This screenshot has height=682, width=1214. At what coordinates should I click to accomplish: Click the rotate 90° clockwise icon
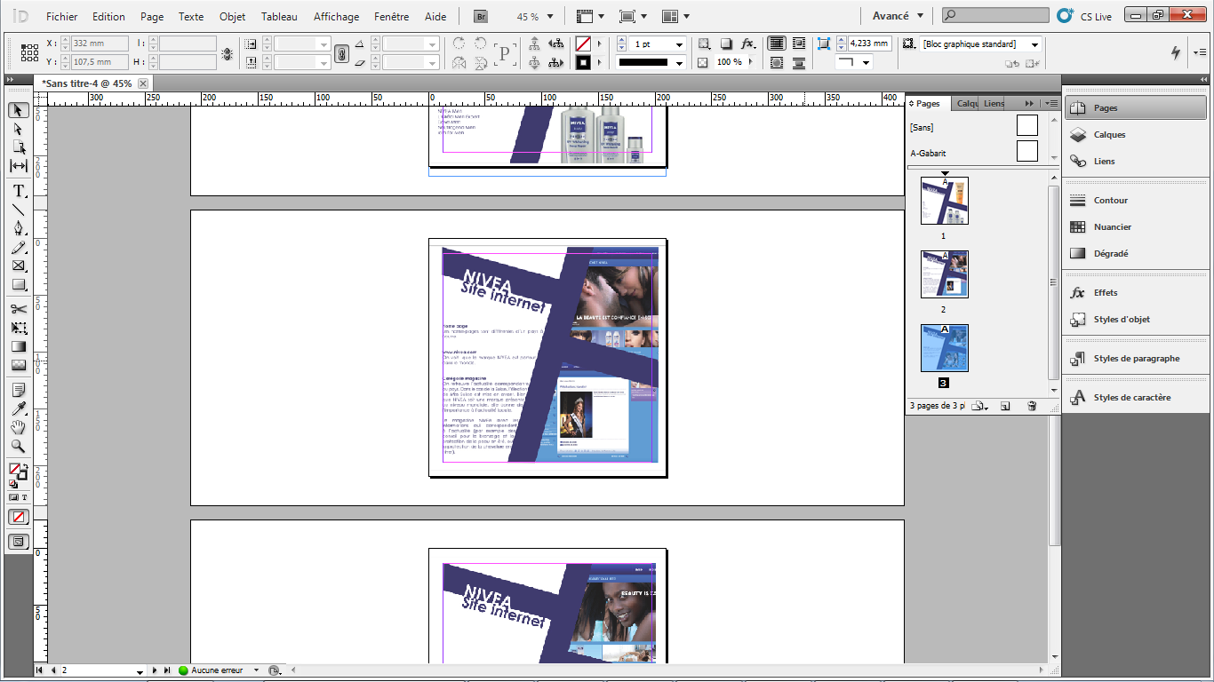coord(459,44)
